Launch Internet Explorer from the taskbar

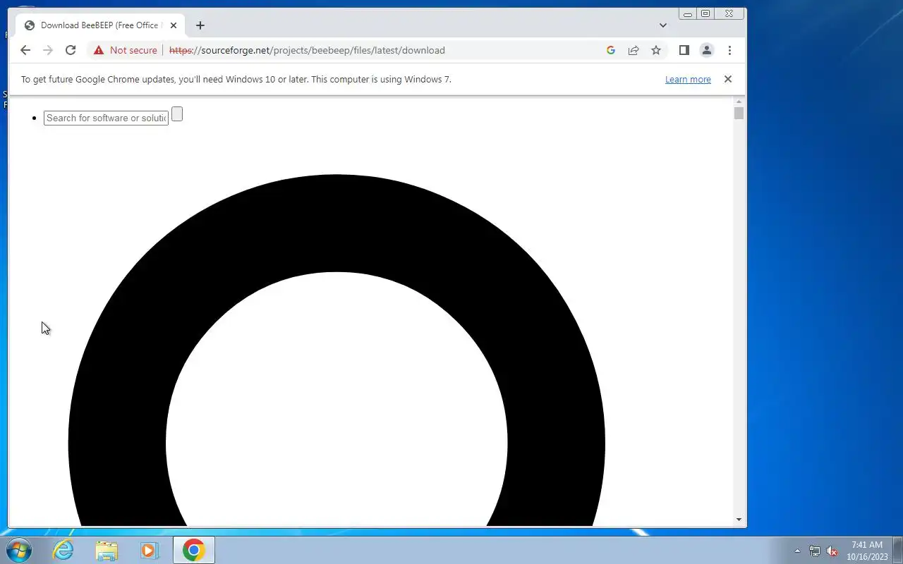(x=63, y=550)
